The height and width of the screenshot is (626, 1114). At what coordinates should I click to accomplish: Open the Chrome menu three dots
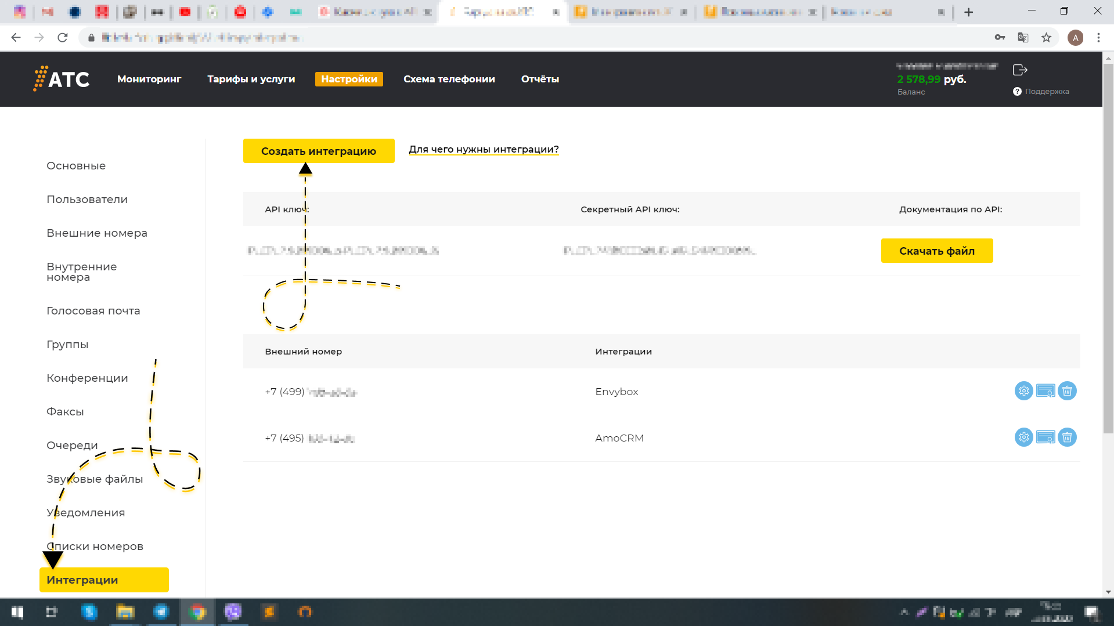tap(1098, 38)
